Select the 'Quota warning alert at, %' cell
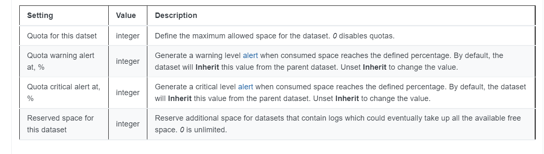Screen dimensions: 544x154 point(64,61)
